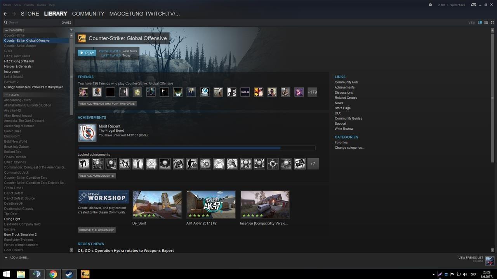Image resolution: width=497 pixels, height=279 pixels.
Task: Show hidden system tray icons chevron
Action: point(434,274)
